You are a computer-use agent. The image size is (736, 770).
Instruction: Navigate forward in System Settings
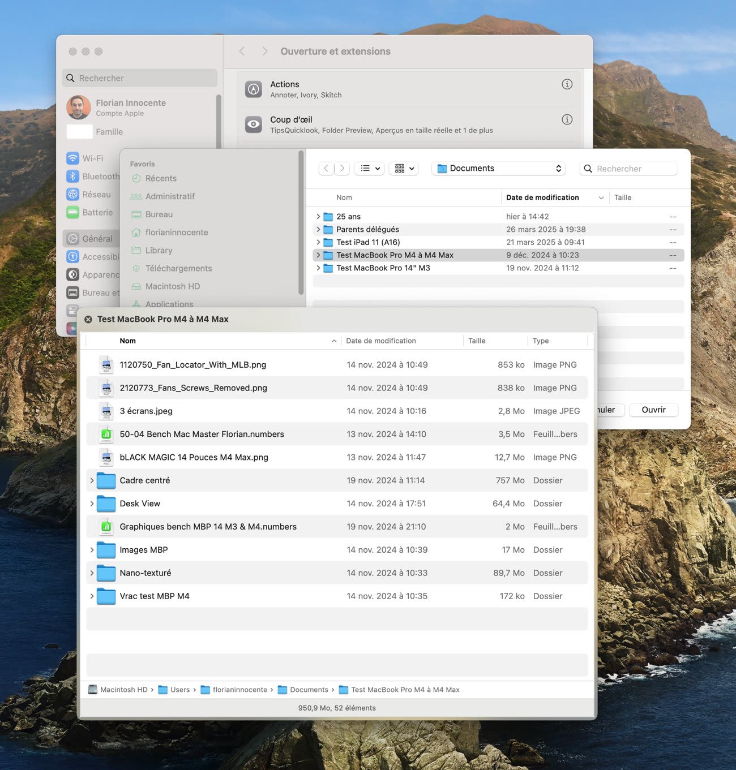point(264,51)
